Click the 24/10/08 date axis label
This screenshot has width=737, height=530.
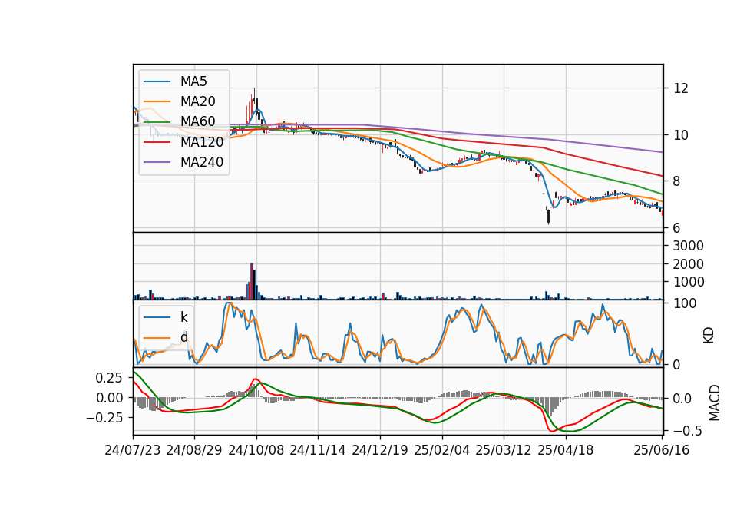coord(256,450)
